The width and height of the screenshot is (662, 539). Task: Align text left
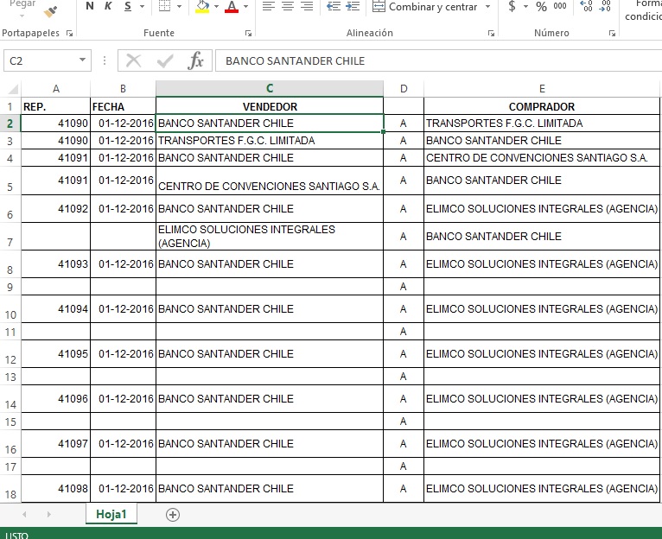click(269, 6)
